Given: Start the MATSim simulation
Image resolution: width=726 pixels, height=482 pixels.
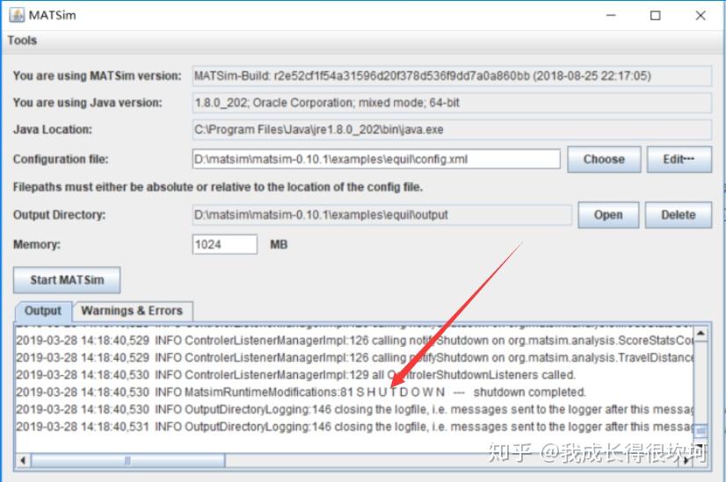Looking at the screenshot, I should tap(67, 280).
